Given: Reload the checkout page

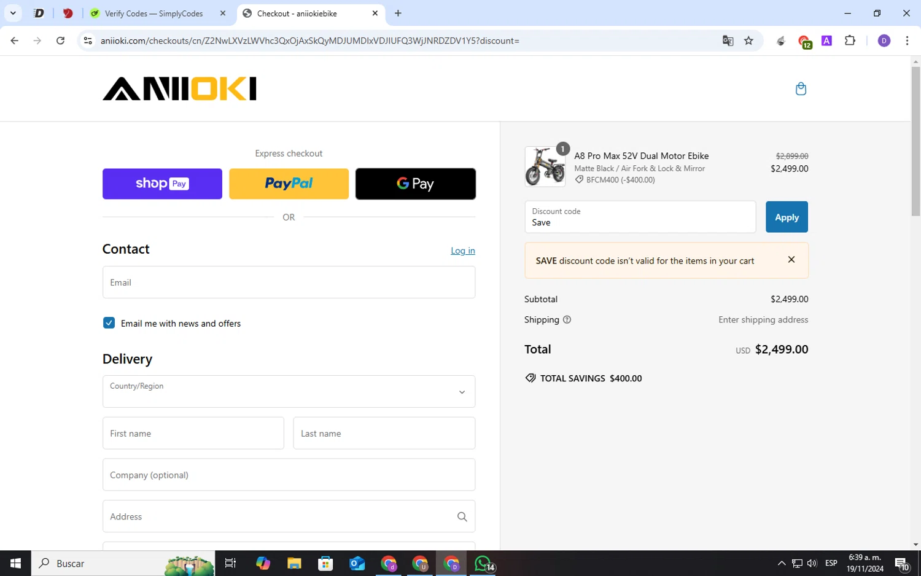Looking at the screenshot, I should [x=60, y=41].
